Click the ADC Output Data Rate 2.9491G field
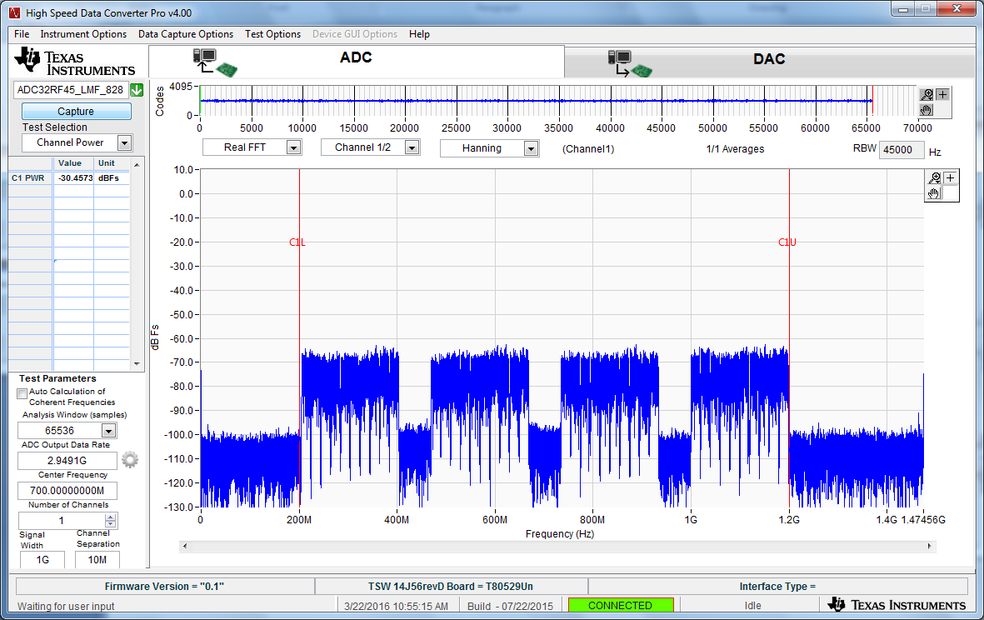 [x=67, y=460]
